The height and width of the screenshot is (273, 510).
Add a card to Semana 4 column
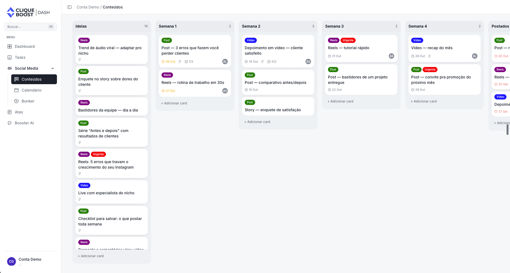423,101
